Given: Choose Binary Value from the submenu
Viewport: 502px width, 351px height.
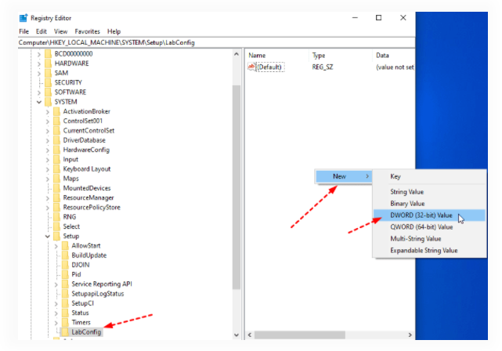Looking at the screenshot, I should coord(429,204).
